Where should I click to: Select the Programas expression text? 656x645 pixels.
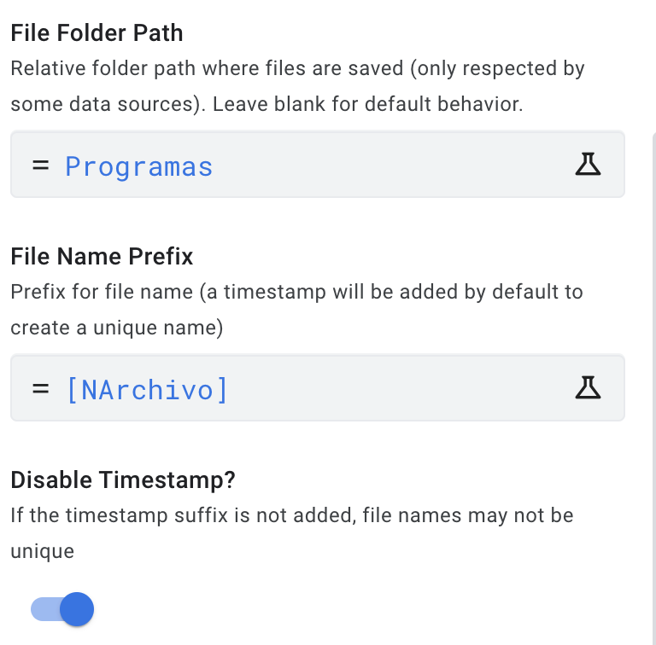click(139, 166)
